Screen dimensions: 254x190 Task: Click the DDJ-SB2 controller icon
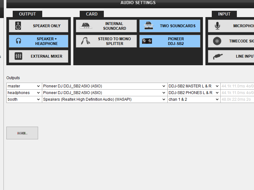147,41
